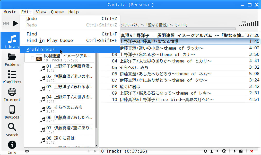
Task: Open the Folders view in the sidebar
Action: (x=12, y=60)
